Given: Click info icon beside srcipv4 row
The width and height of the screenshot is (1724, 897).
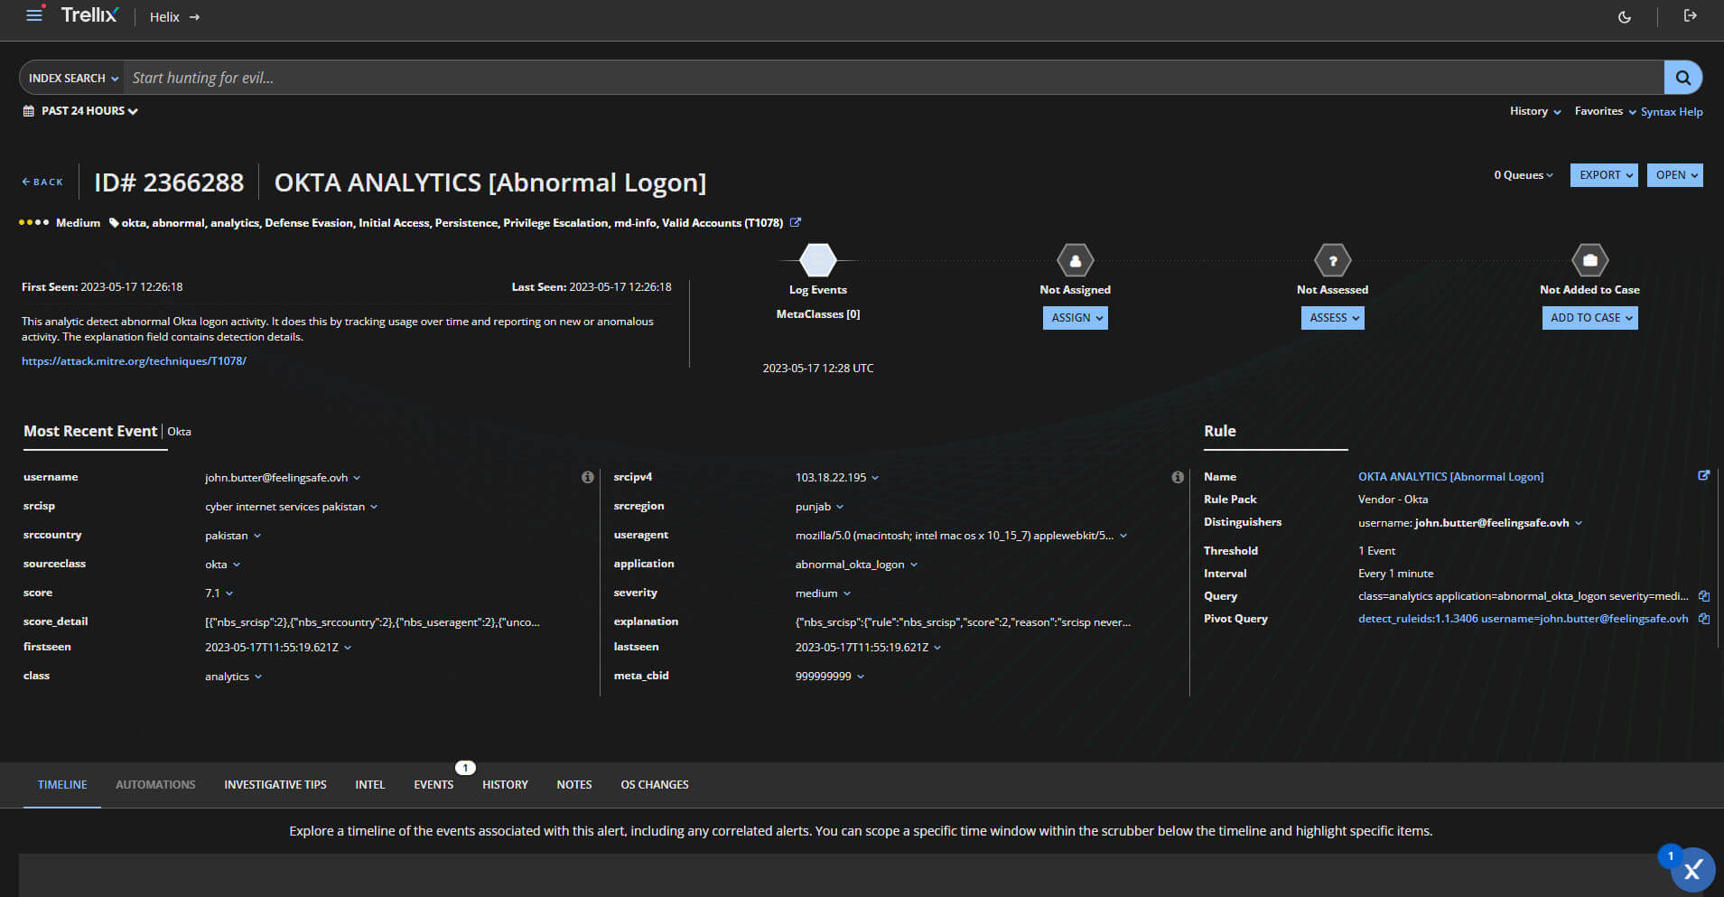Looking at the screenshot, I should (x=1178, y=477).
